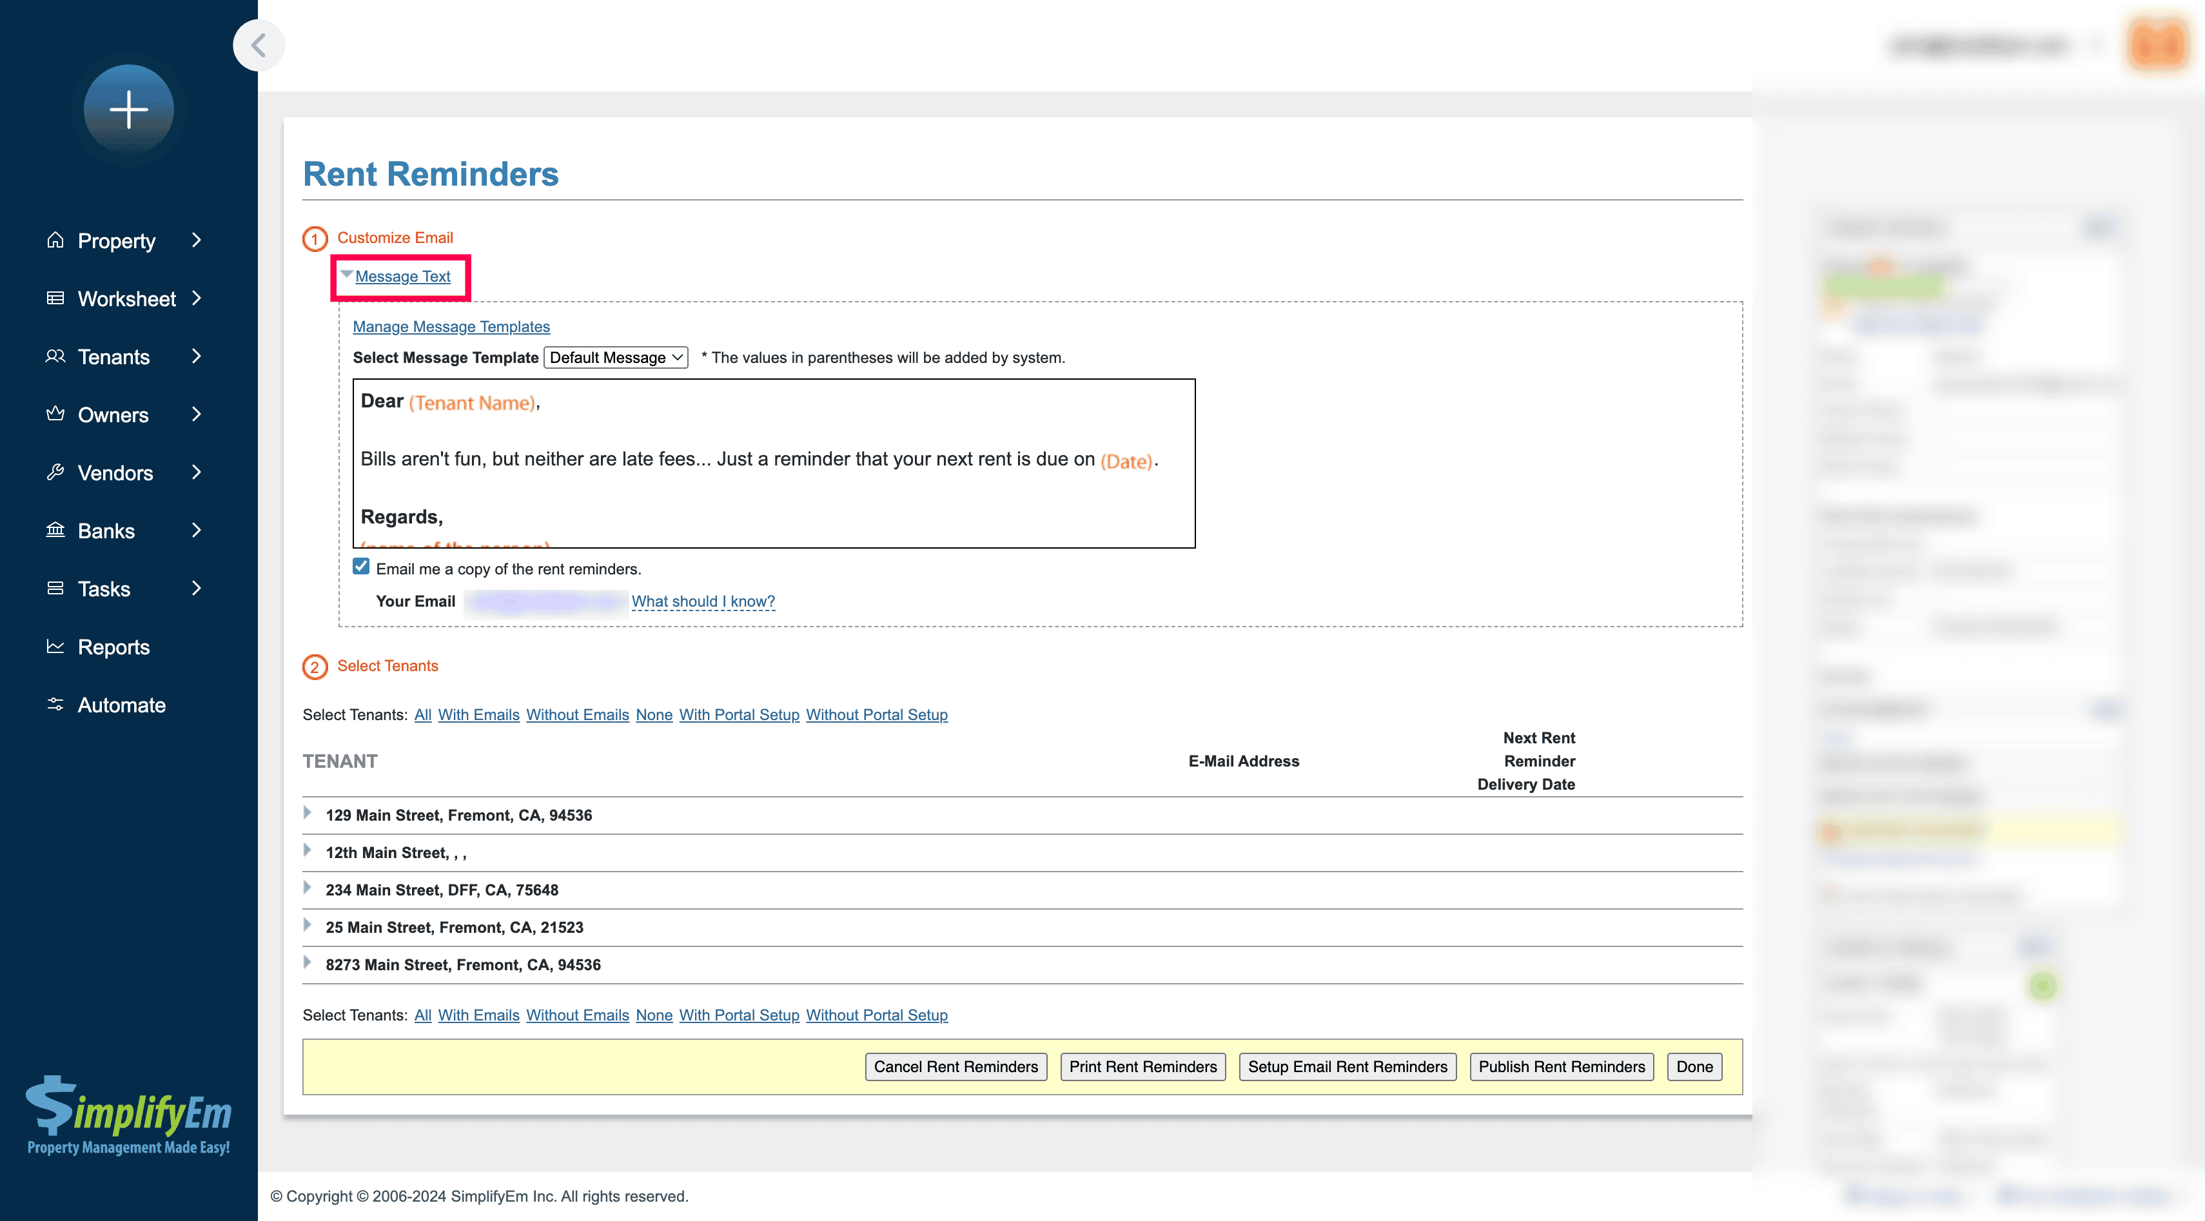Click the blue plus add button
The image size is (2205, 1221).
128,110
